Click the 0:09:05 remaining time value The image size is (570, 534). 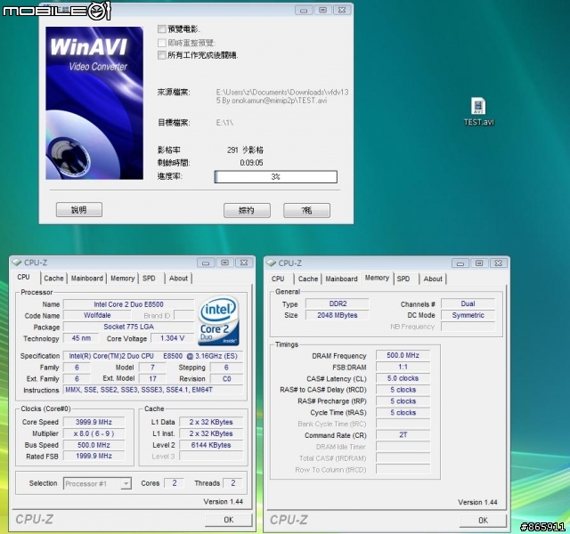251,163
